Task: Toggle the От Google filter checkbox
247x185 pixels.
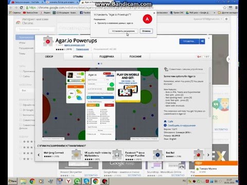Action: 21,110
